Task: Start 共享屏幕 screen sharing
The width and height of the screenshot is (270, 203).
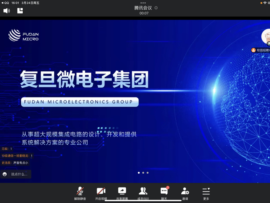Action: click(122, 193)
